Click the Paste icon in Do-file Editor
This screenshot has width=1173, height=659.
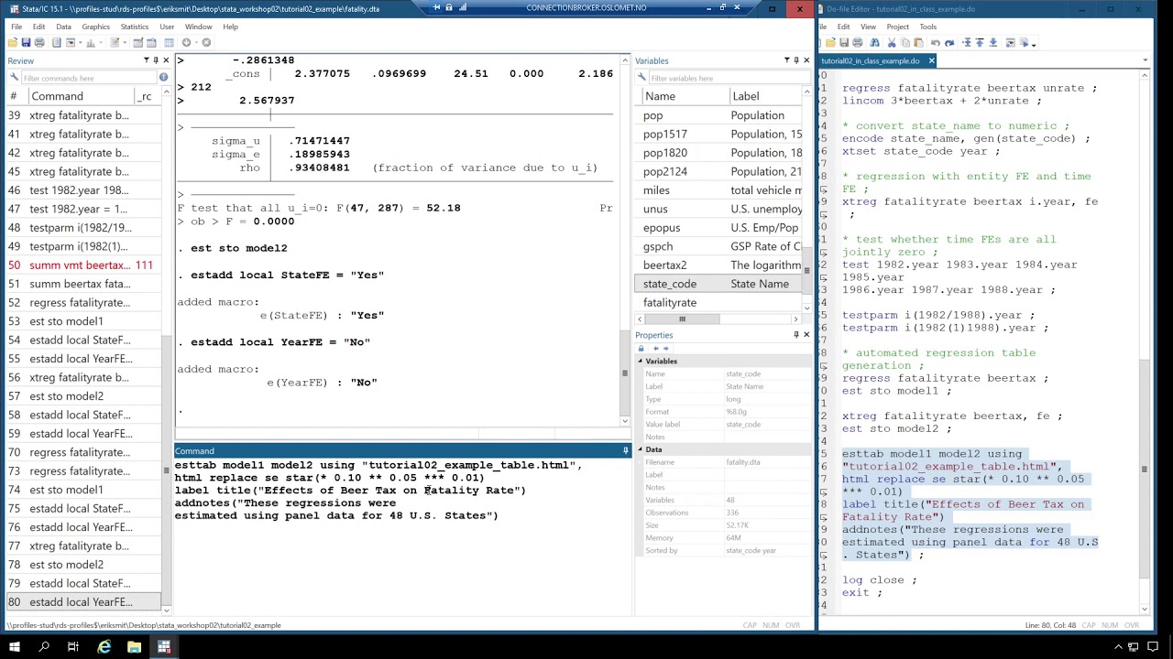[918, 42]
